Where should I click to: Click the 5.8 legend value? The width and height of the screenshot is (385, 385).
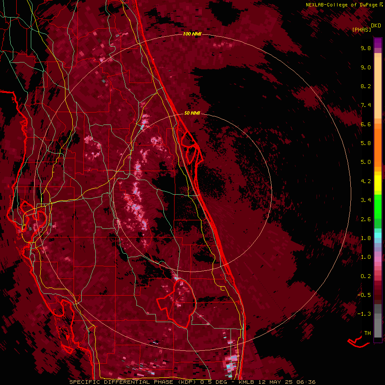click(x=366, y=143)
